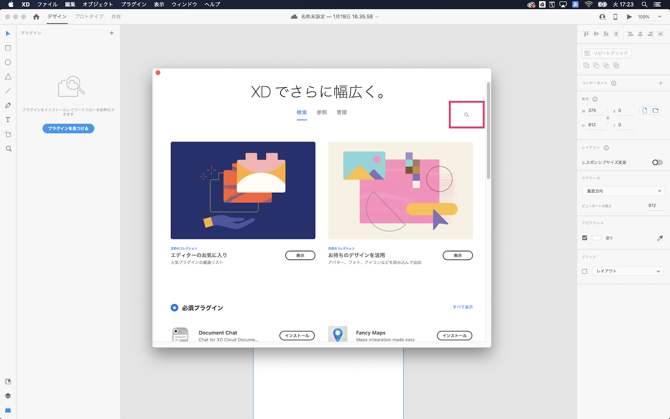
Task: Select the Zoom magnifier tool
Action: [8, 149]
